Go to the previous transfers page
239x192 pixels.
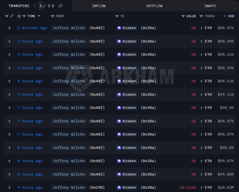(x=35, y=6)
